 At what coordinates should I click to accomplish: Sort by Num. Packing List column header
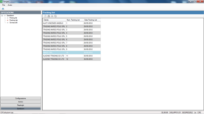pyautogui.click(x=74, y=20)
